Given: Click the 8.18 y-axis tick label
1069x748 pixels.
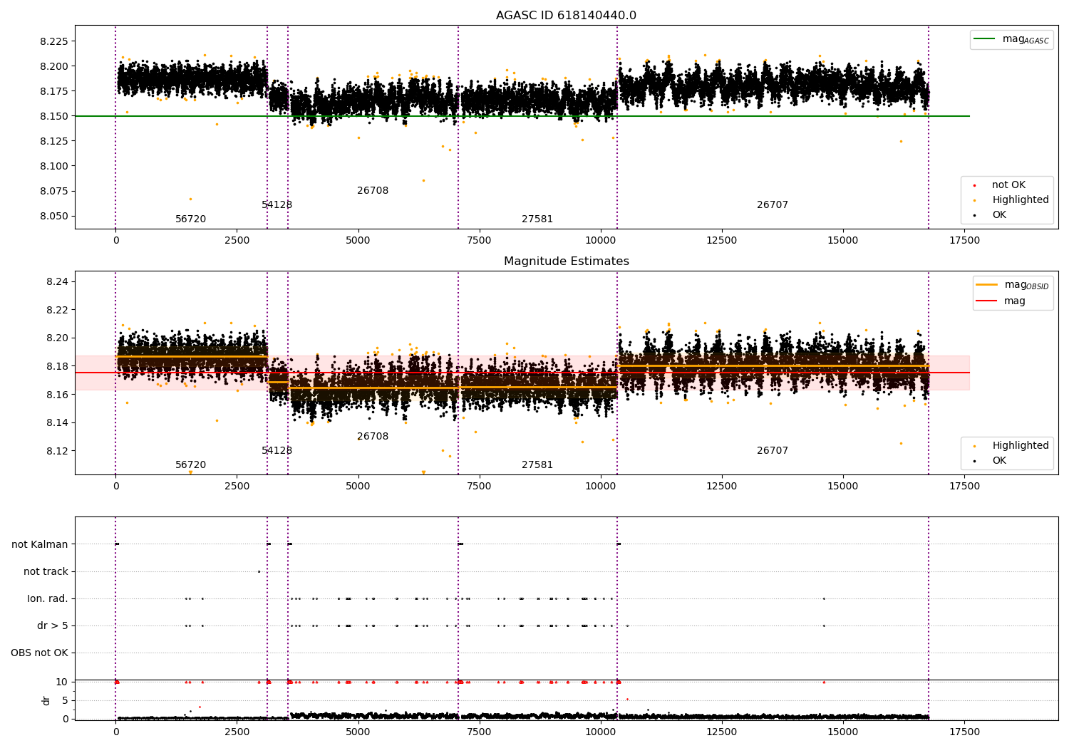Looking at the screenshot, I should click(58, 366).
